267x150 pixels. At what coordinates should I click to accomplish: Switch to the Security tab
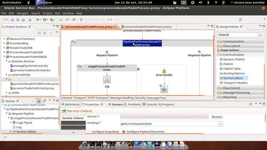140,98
